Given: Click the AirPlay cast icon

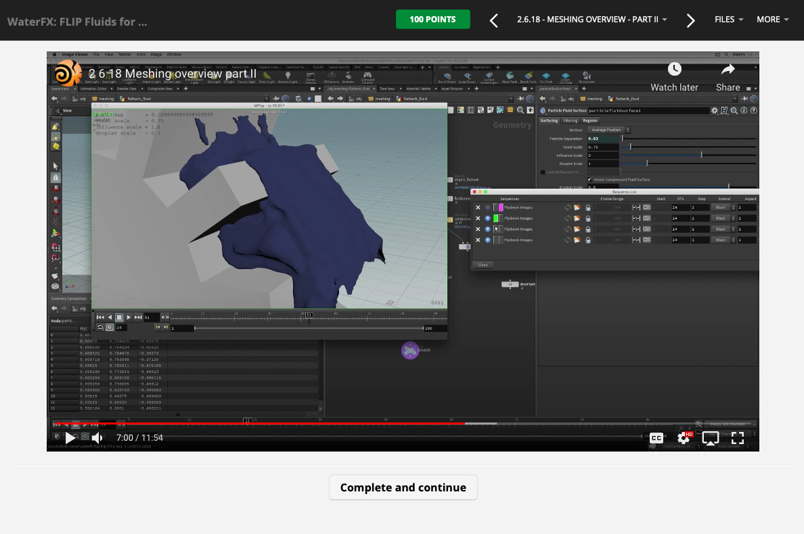Looking at the screenshot, I should tap(710, 438).
